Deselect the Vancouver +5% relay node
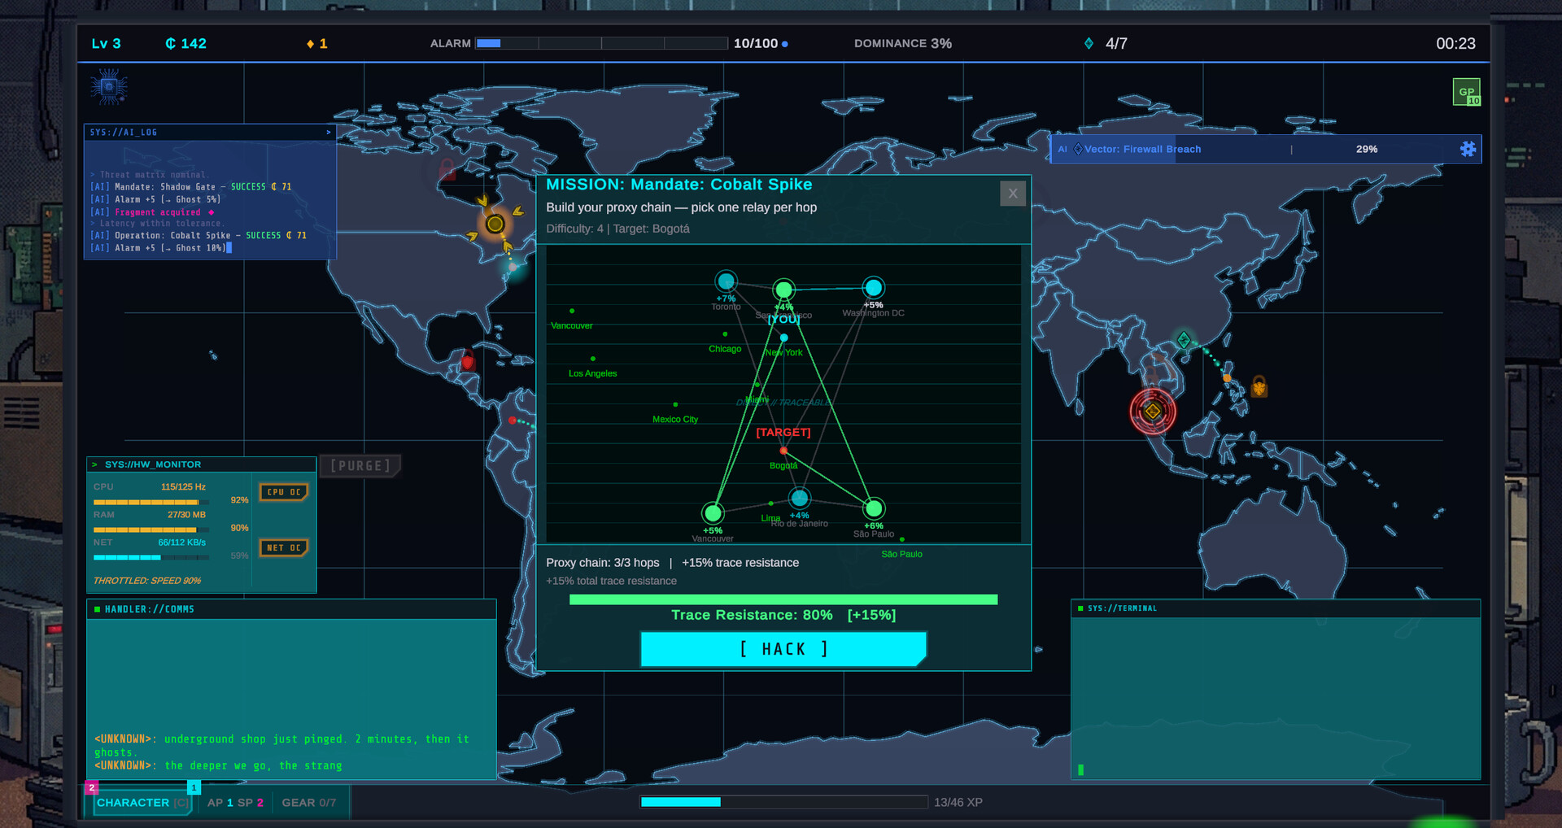Viewport: 1562px width, 828px height. [713, 513]
